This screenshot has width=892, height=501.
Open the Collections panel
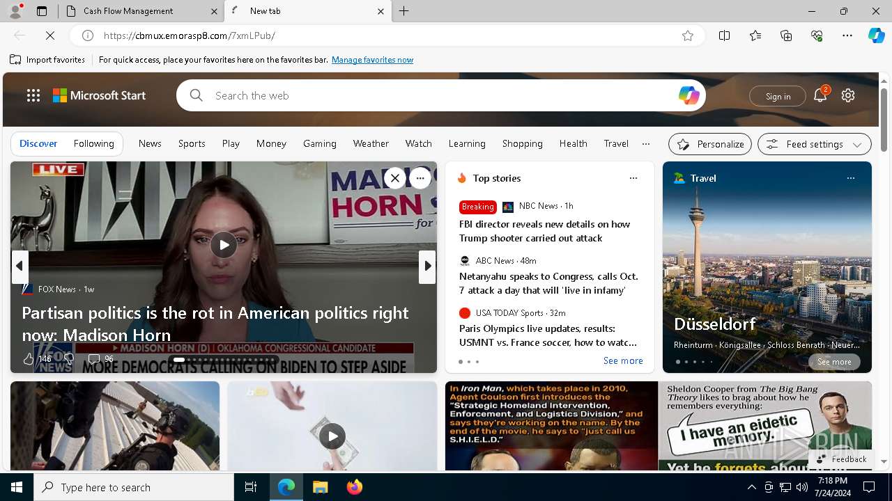786,35
